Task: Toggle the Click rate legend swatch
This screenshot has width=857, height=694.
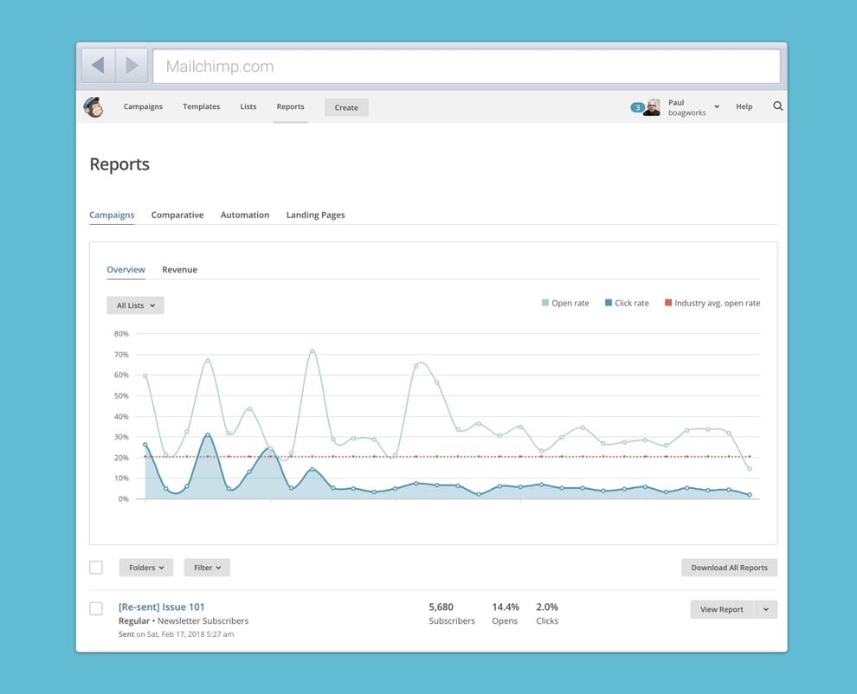Action: tap(609, 303)
